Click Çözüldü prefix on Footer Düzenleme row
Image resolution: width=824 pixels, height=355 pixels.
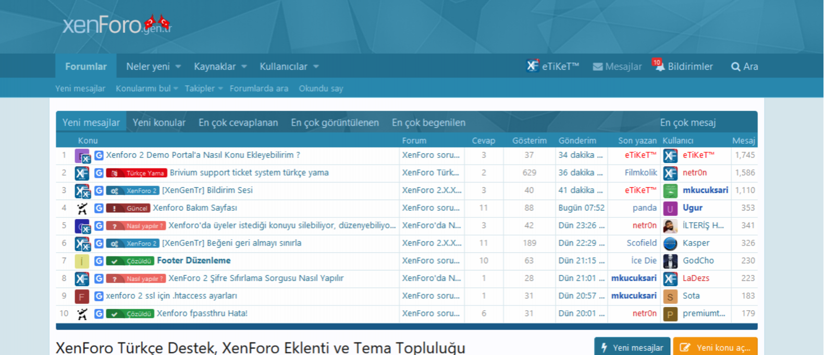point(130,261)
